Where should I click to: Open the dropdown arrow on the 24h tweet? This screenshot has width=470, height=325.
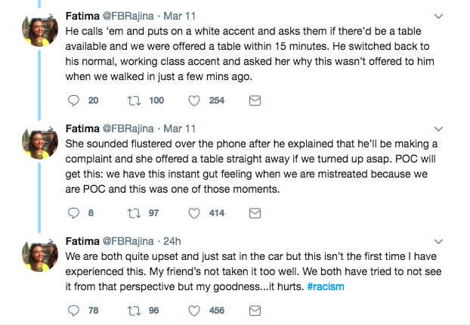[438, 241]
